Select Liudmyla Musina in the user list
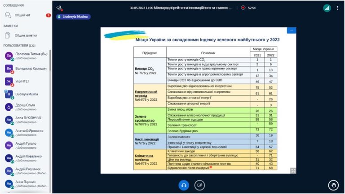This screenshot has width=345, height=194. click(27, 95)
